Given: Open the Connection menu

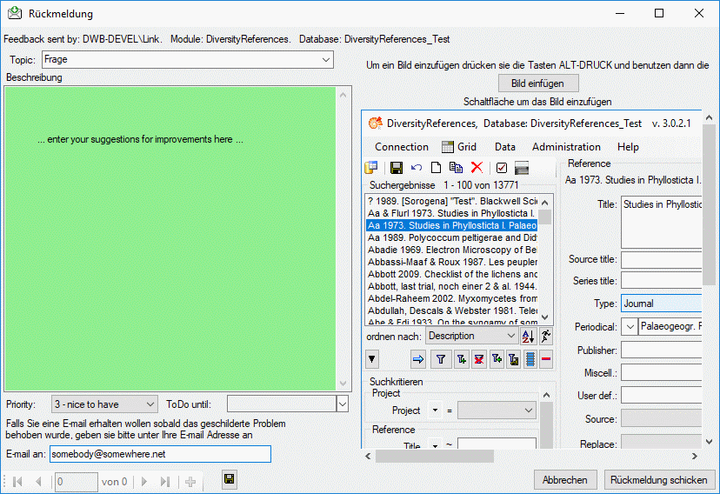Looking at the screenshot, I should (402, 147).
